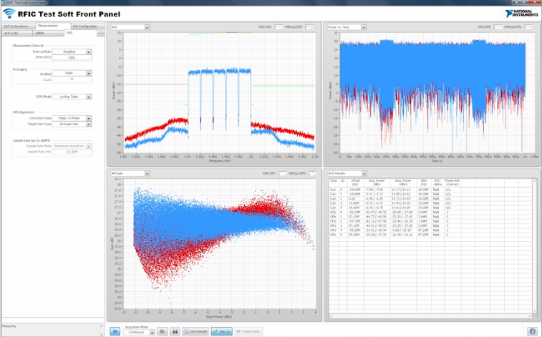Expand the DPD Model Lookup Table dropdown
542x337 pixels.
tap(89, 97)
